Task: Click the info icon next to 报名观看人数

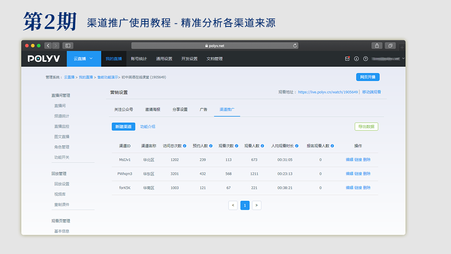Action: click(332, 146)
